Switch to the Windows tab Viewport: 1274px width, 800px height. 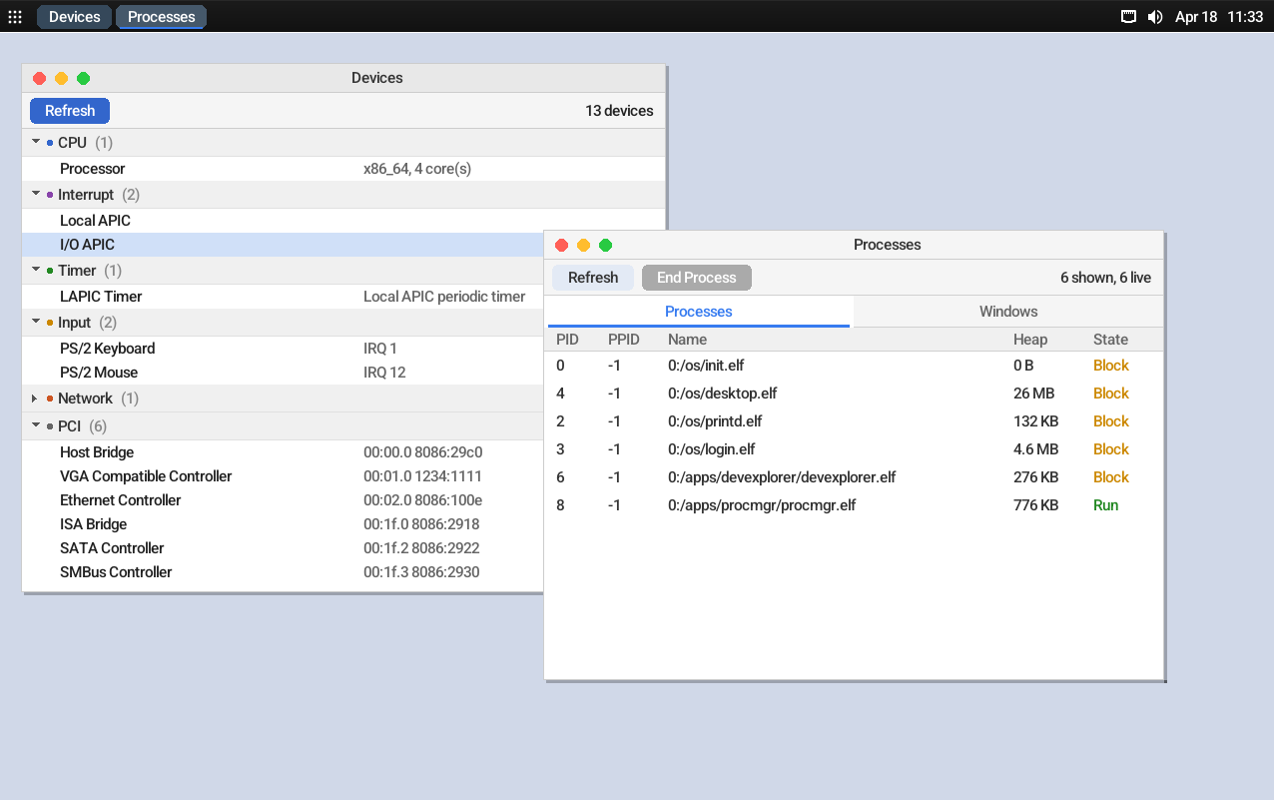tap(1008, 312)
